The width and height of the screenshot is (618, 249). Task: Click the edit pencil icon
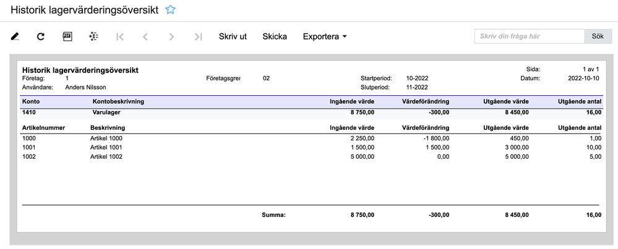point(15,36)
